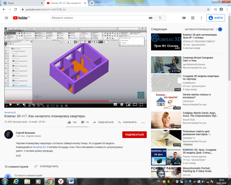Go to YouTube home via logo
This screenshot has width=231, height=185.
coord(20,18)
